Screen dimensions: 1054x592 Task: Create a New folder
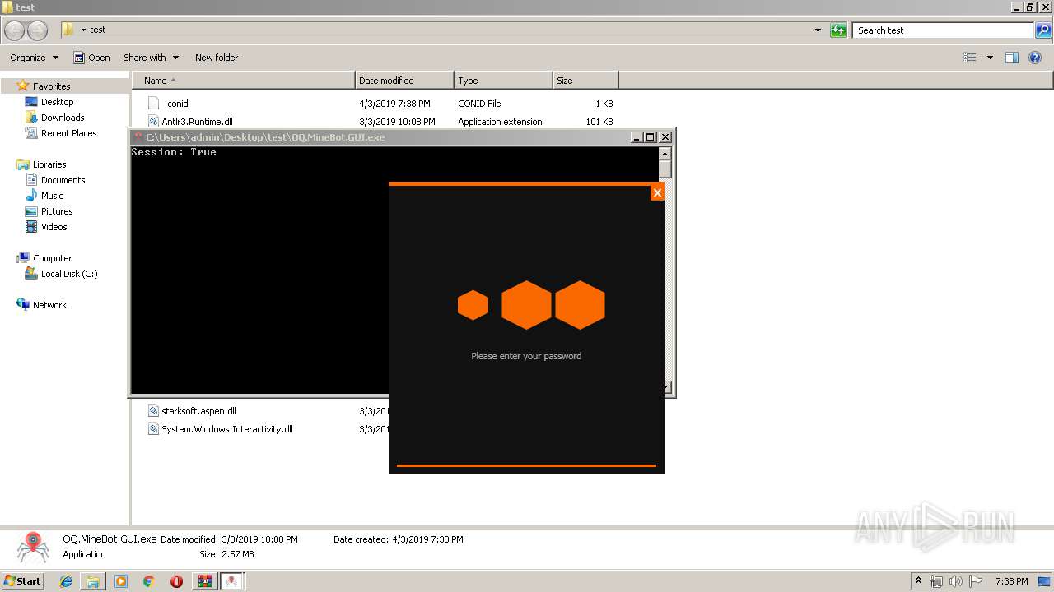[217, 58]
